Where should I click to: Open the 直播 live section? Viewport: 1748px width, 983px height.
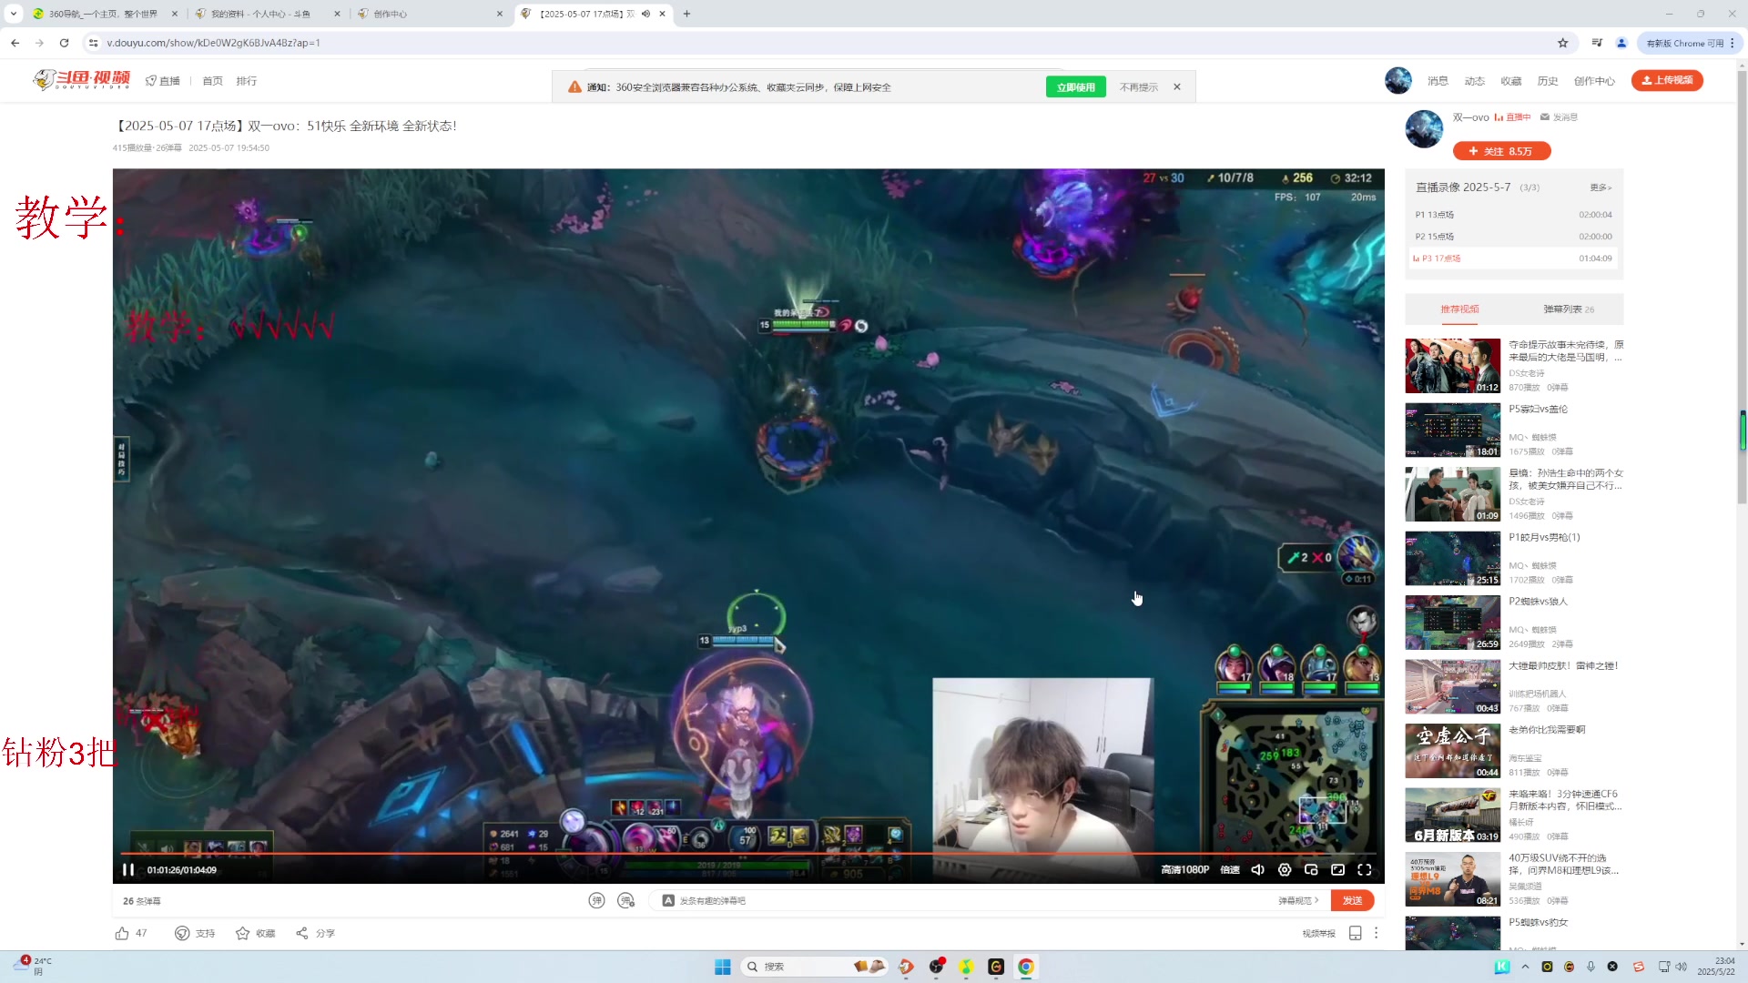pyautogui.click(x=163, y=81)
